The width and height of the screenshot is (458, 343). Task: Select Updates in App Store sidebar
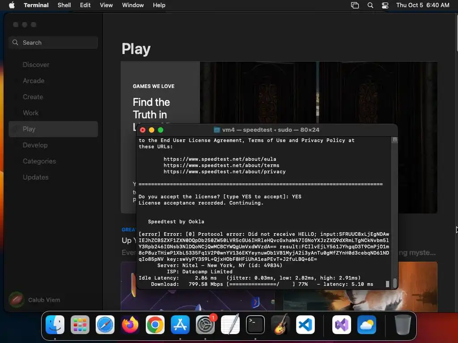[53, 177]
